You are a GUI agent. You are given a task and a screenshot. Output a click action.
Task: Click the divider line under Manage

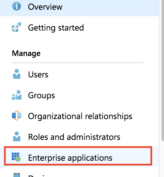pos(77,63)
